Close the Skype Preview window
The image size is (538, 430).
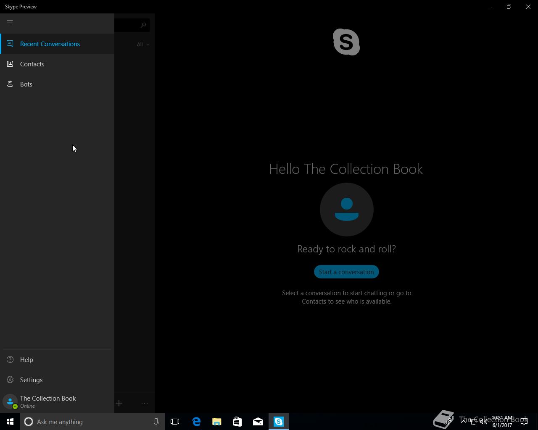[528, 7]
